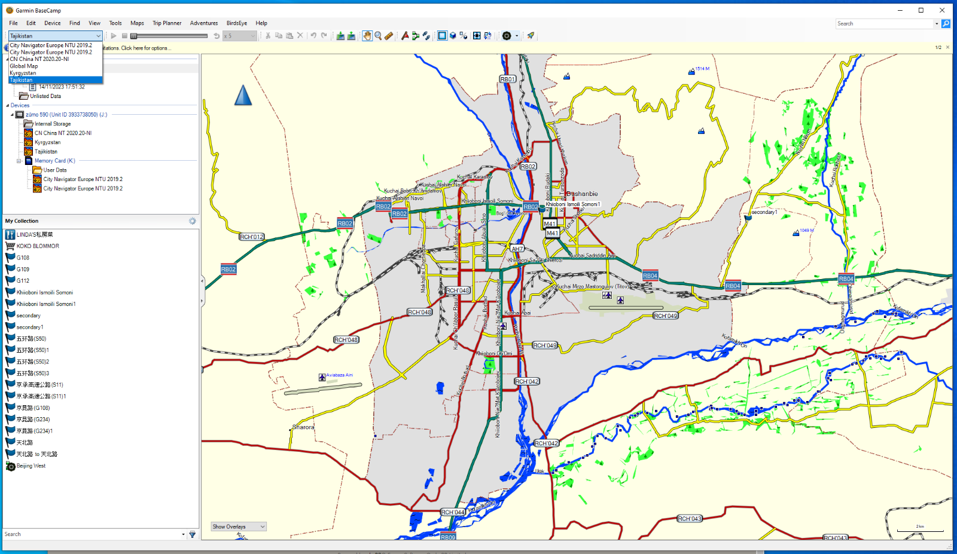The width and height of the screenshot is (957, 554).
Task: Click My Collection gear options icon
Action: [x=193, y=221]
